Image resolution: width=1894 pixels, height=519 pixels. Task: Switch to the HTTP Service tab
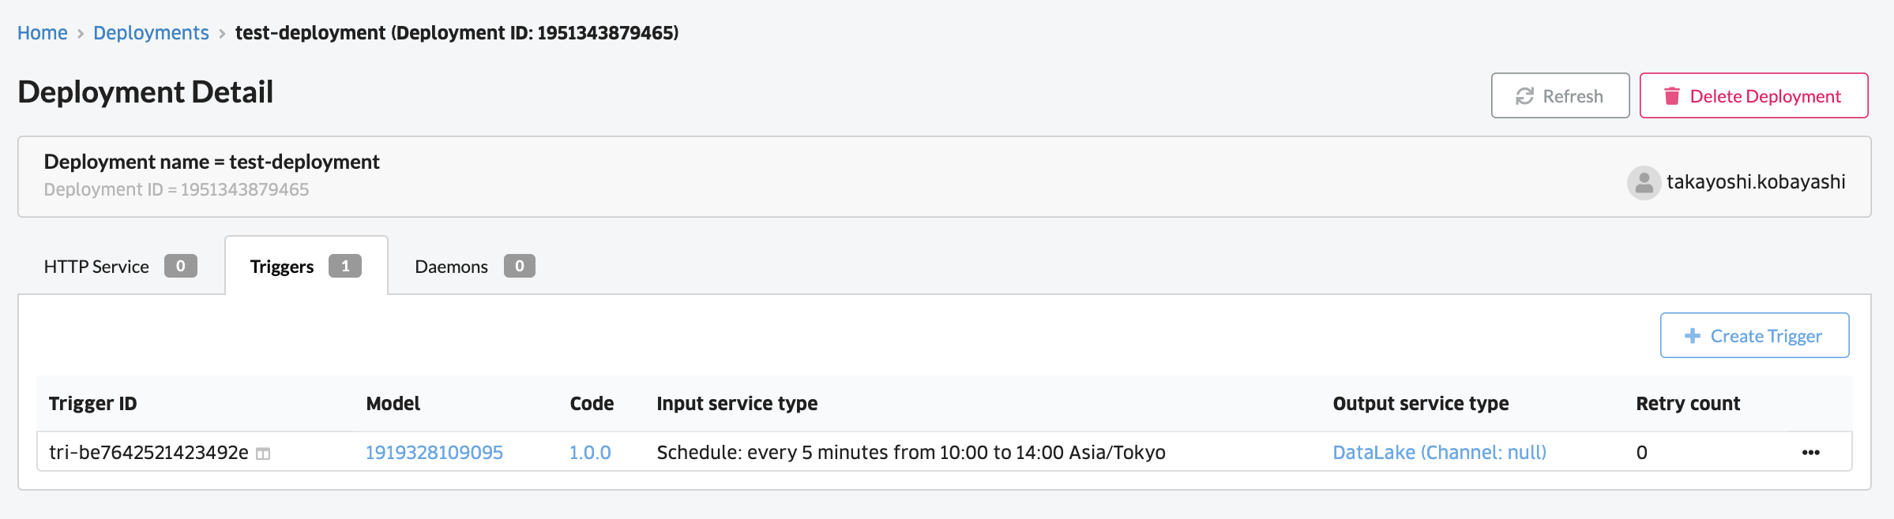[x=121, y=266]
